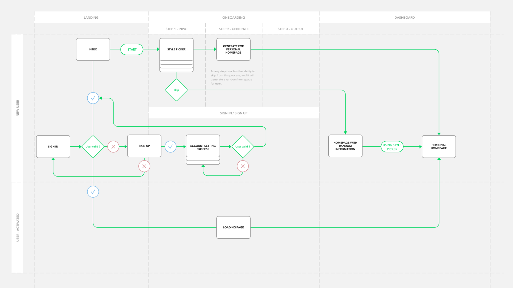Click the red X circle below SIGN UP

(144, 166)
